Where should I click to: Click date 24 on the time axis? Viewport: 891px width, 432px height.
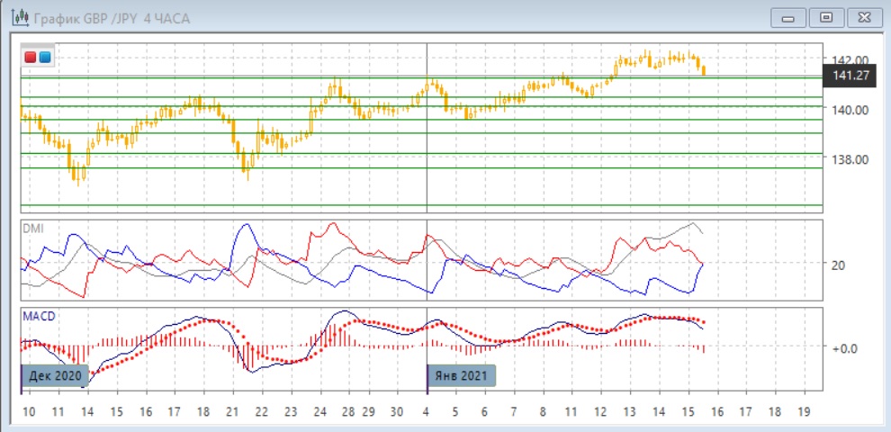(x=321, y=410)
